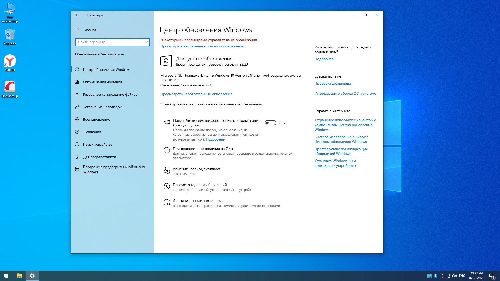Click Просмотреть необязательные обновления link
This screenshot has width=500, height=281.
tap(196, 94)
